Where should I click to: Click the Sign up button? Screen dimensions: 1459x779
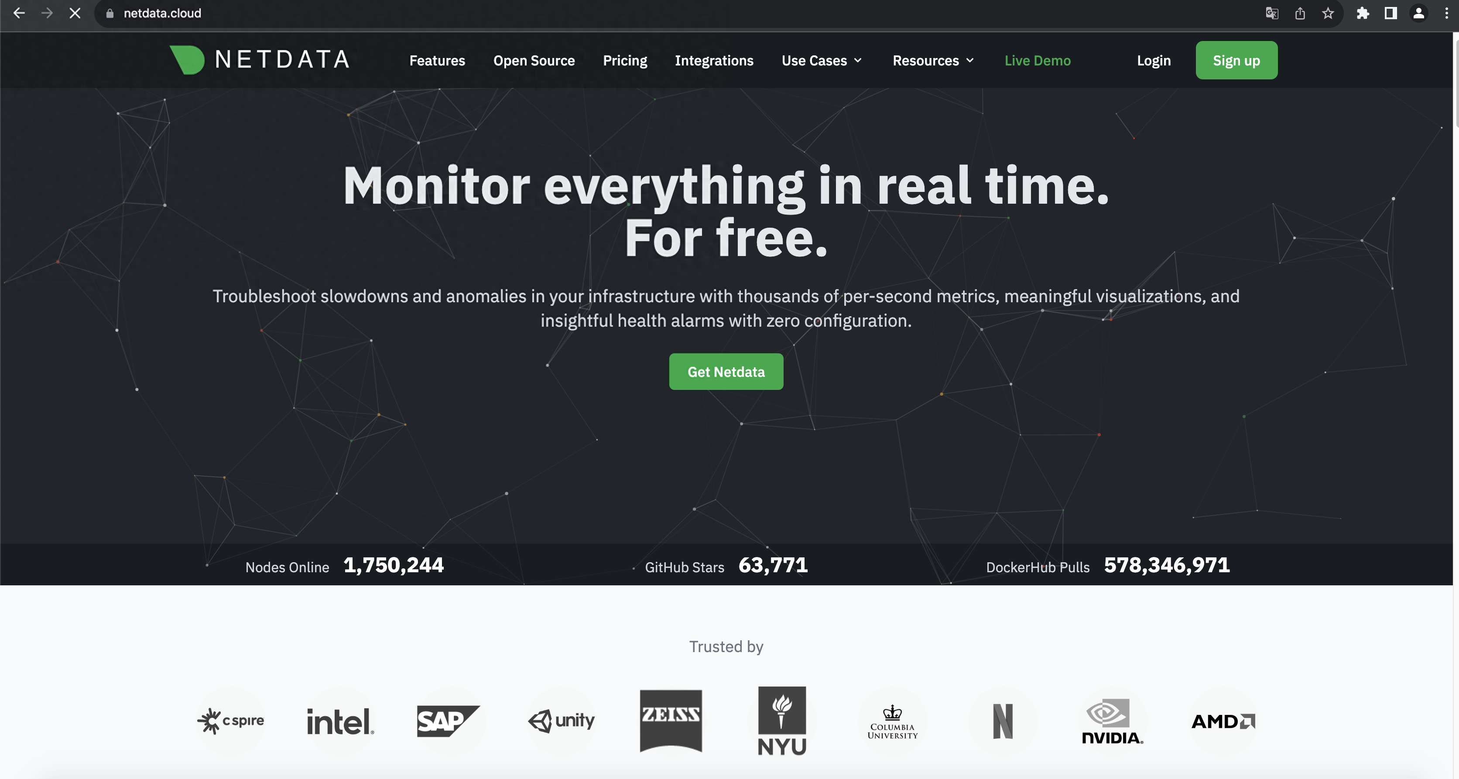coord(1236,60)
